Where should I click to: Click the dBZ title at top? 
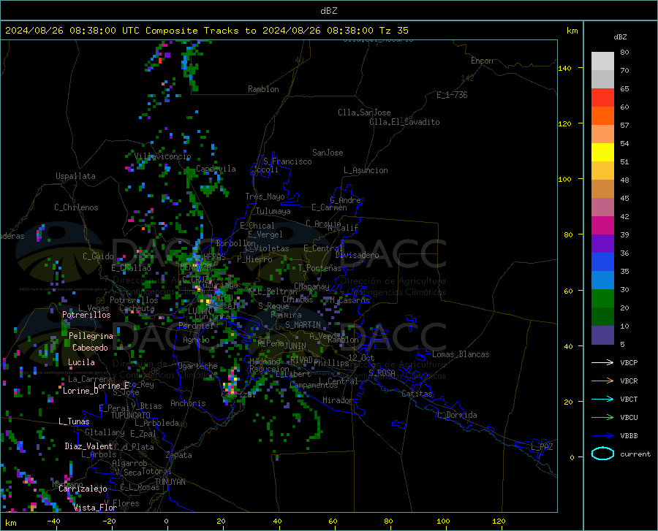(x=328, y=11)
